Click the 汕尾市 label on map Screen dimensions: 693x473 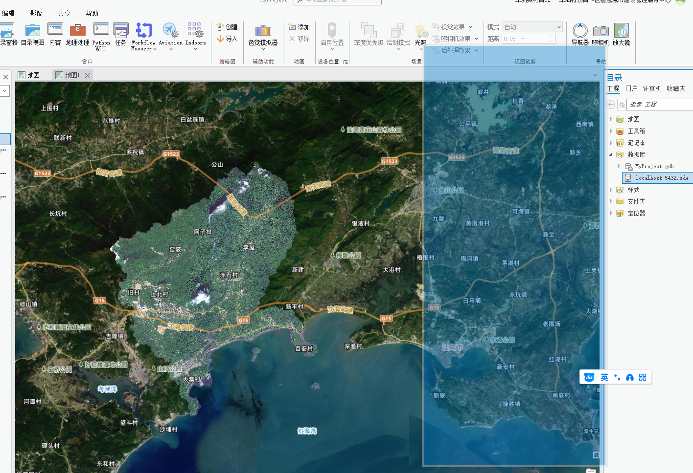tap(452, 347)
